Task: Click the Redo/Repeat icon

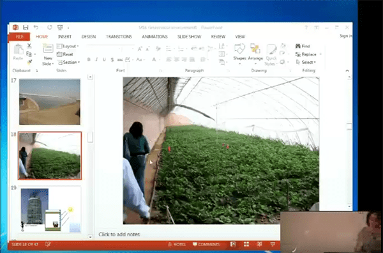Action: [x=50, y=27]
